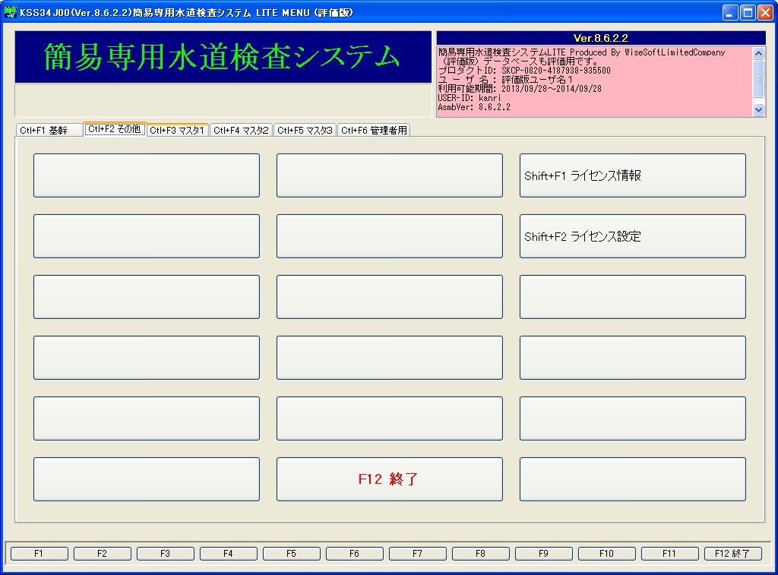Click the info panel scroll-up arrow
This screenshot has height=575, width=778.
[x=758, y=53]
